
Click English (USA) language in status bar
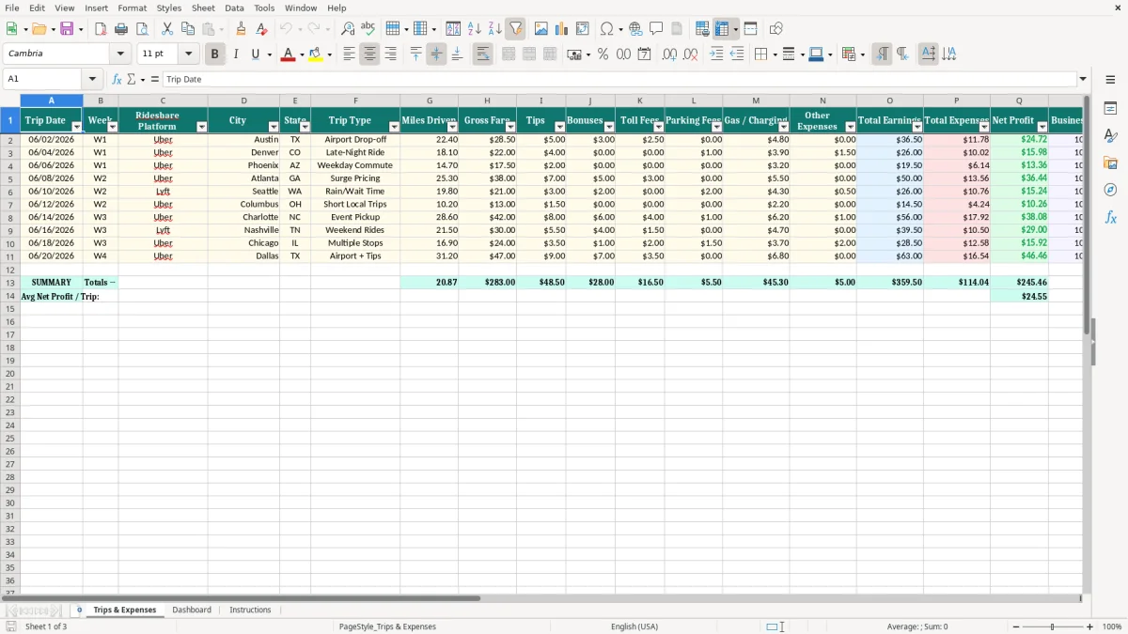click(x=634, y=626)
